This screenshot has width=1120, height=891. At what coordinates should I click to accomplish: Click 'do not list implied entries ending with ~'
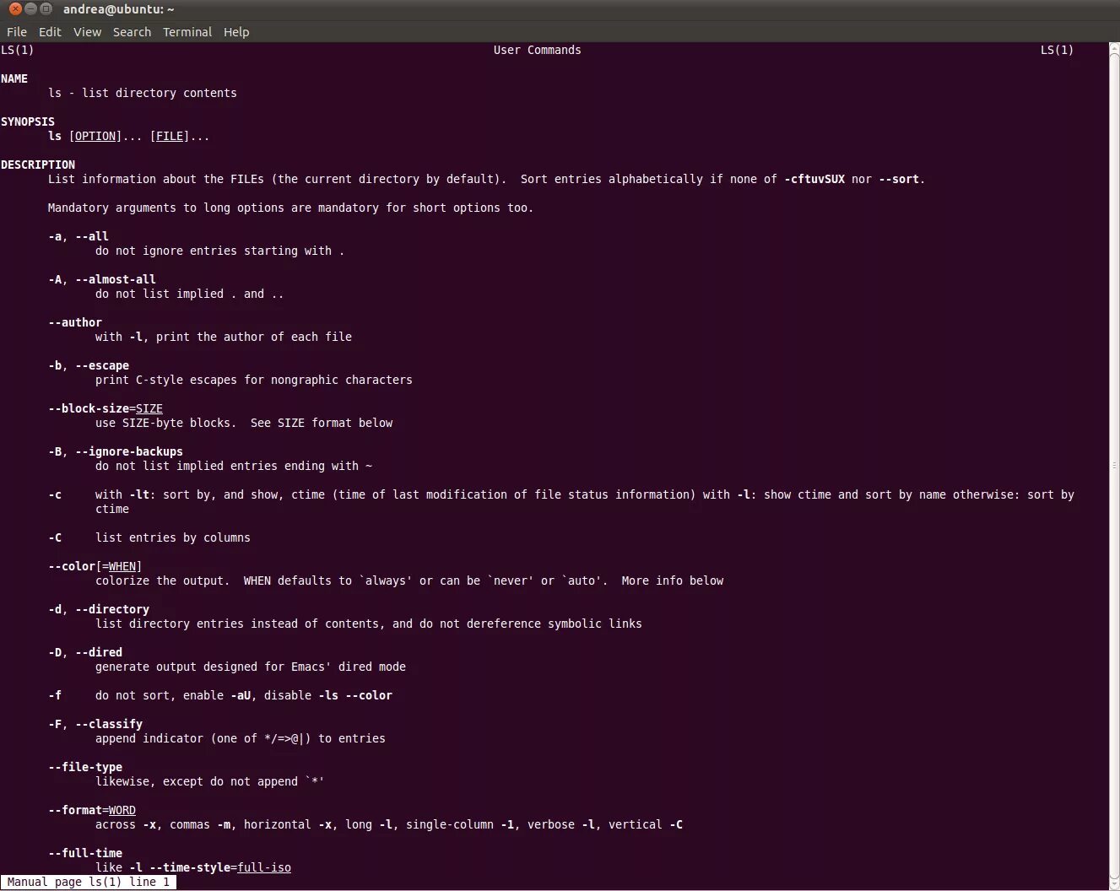[234, 466]
